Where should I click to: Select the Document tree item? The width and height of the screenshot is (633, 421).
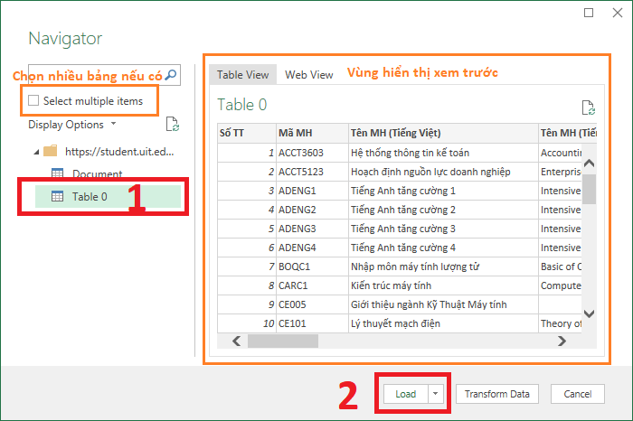(x=97, y=173)
